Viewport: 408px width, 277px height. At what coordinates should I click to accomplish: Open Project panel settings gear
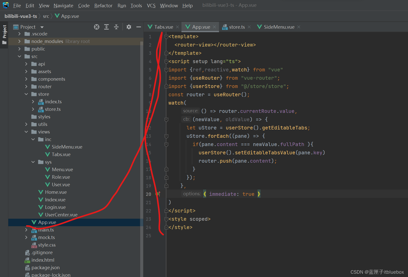tap(129, 27)
